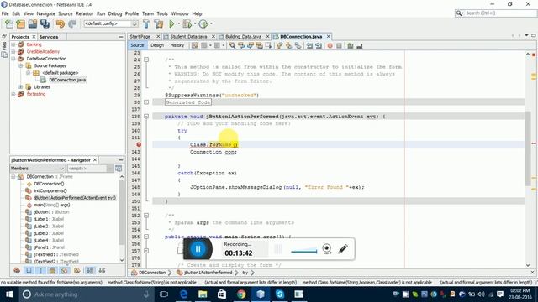Switch to the Services tab

[x=49, y=37]
